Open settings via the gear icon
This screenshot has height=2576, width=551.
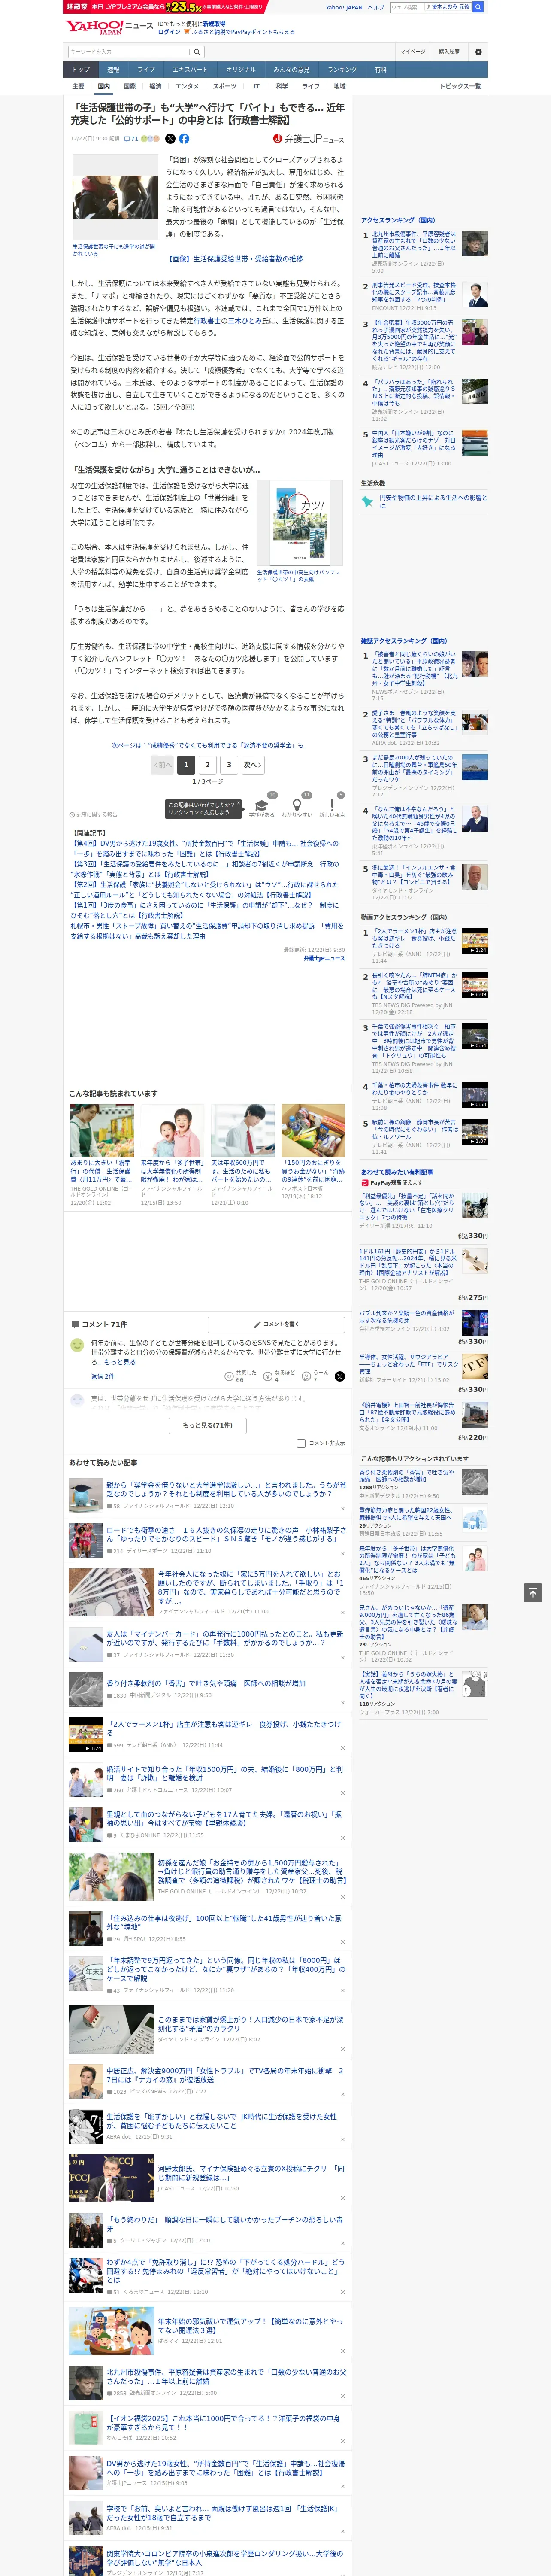tap(478, 52)
